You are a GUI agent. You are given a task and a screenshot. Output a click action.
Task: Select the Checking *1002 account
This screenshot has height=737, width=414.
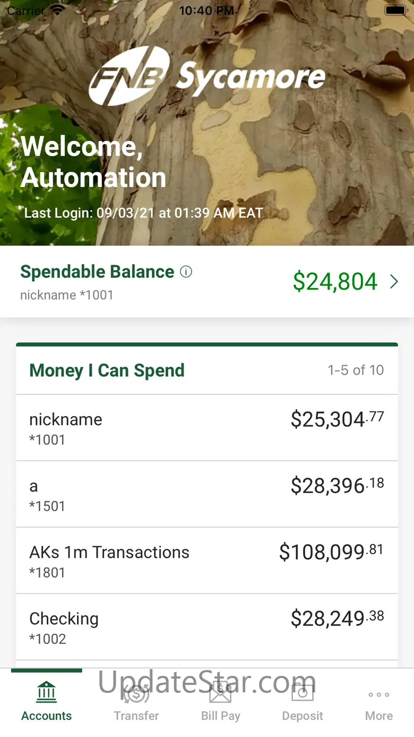click(x=207, y=627)
